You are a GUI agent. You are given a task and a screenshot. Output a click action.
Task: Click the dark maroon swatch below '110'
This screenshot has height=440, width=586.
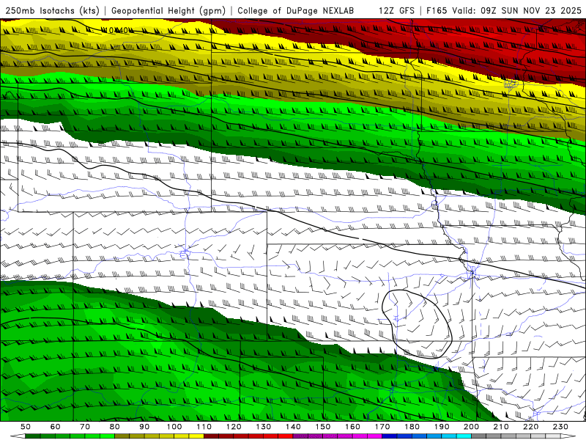(x=212, y=436)
